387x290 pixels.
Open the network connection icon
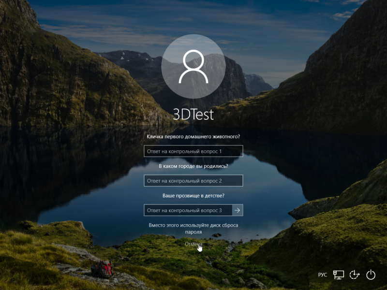coord(339,275)
